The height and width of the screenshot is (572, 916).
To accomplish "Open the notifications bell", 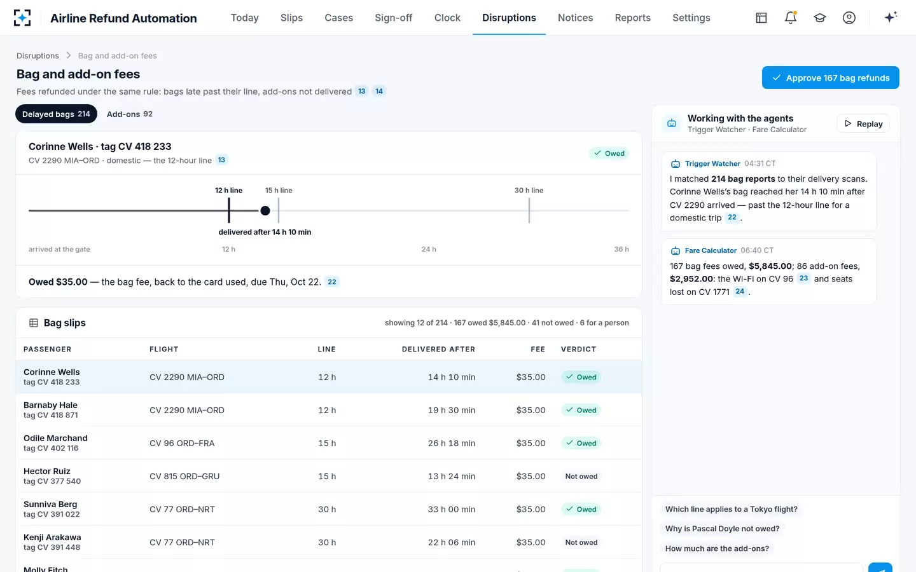I will click(x=791, y=18).
